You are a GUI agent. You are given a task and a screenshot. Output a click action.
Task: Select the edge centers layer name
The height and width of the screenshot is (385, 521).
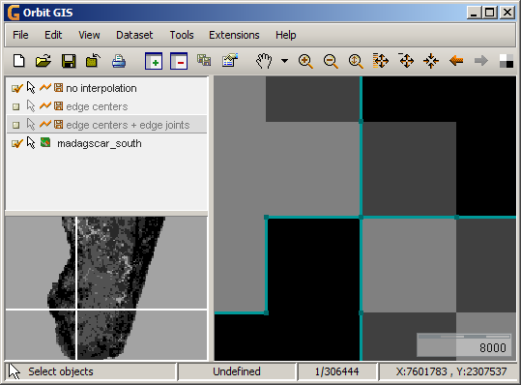pyautogui.click(x=97, y=106)
